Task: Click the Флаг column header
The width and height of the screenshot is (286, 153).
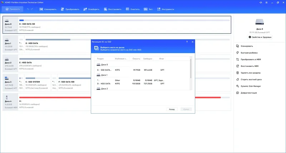Action: pyautogui.click(x=162, y=59)
